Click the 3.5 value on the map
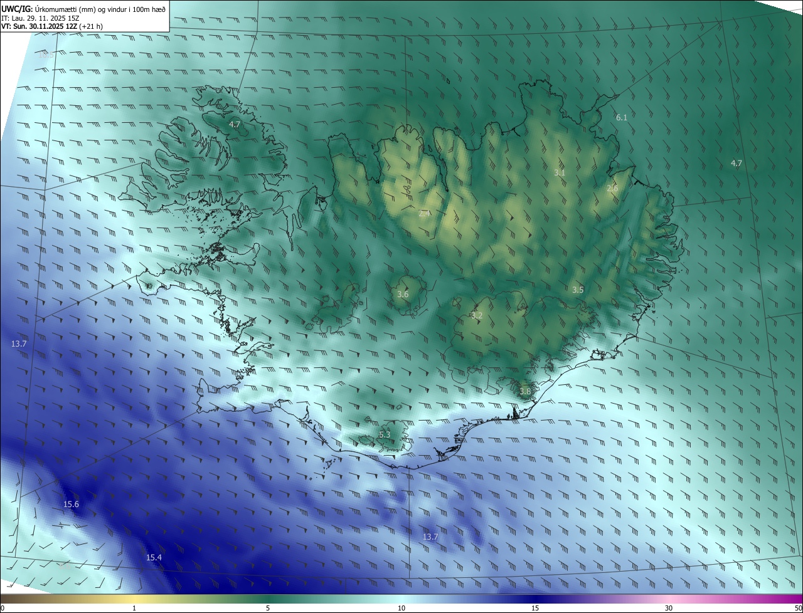The height and width of the screenshot is (613, 803). click(578, 290)
